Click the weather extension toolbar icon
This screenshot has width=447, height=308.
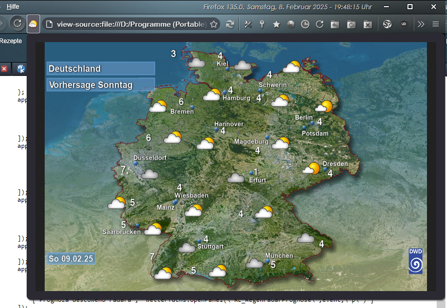pyautogui.click(x=33, y=24)
